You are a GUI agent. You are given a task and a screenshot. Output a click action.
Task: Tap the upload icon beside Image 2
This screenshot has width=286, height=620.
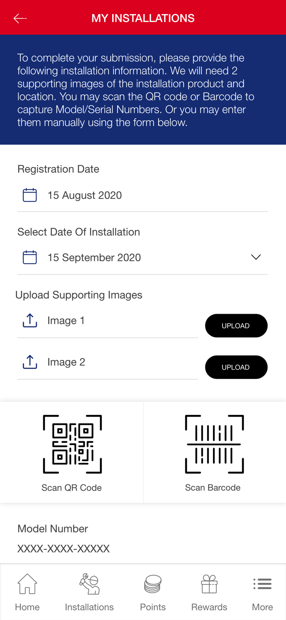(x=30, y=362)
